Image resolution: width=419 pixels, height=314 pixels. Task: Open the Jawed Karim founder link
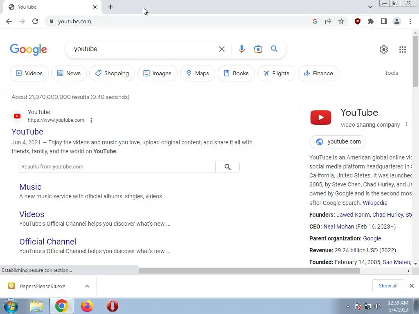(353, 215)
